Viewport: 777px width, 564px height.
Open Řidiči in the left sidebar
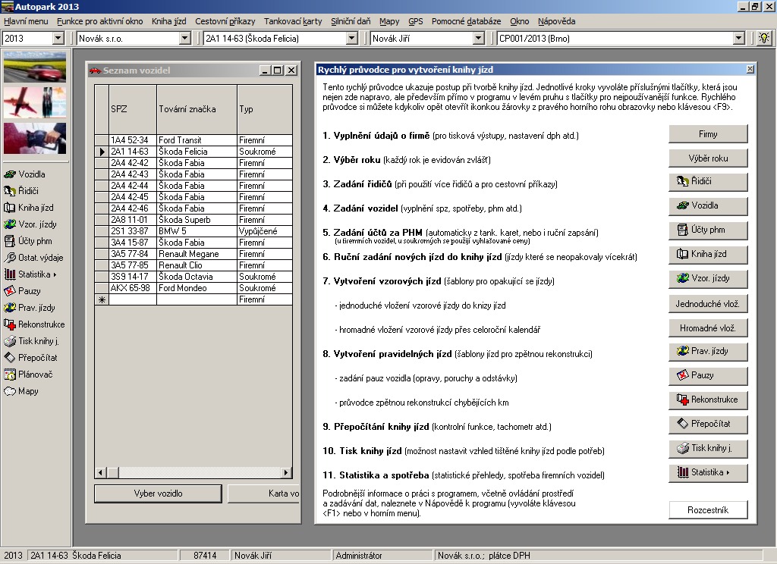(x=28, y=191)
